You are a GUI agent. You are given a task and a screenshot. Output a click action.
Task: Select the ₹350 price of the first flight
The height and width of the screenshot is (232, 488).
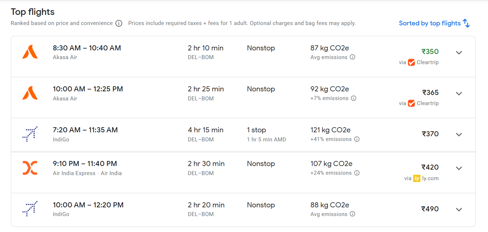click(x=430, y=51)
